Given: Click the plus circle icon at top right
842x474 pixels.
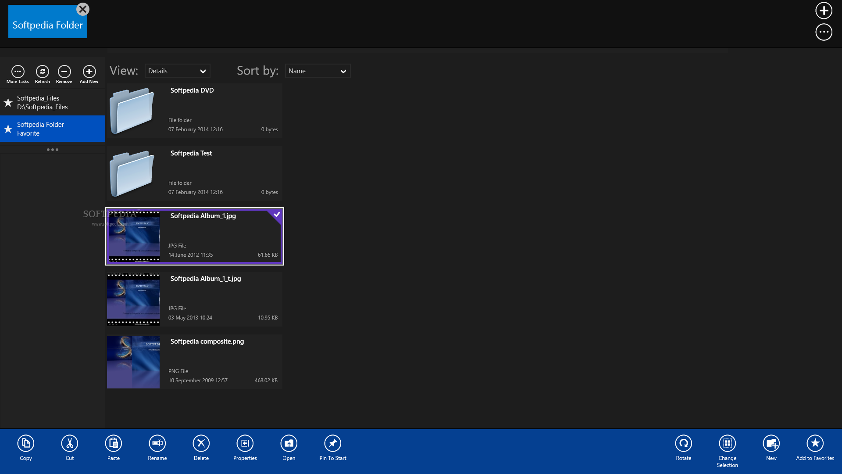Looking at the screenshot, I should 824,11.
